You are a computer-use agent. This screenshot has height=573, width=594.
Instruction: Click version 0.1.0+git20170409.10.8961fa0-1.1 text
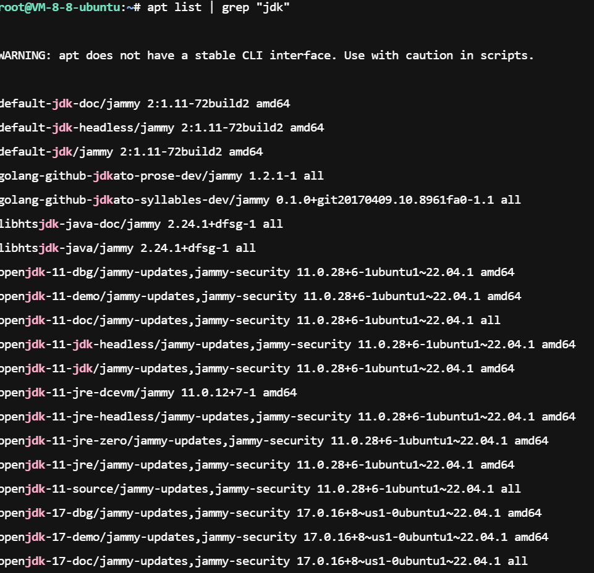[x=385, y=200]
